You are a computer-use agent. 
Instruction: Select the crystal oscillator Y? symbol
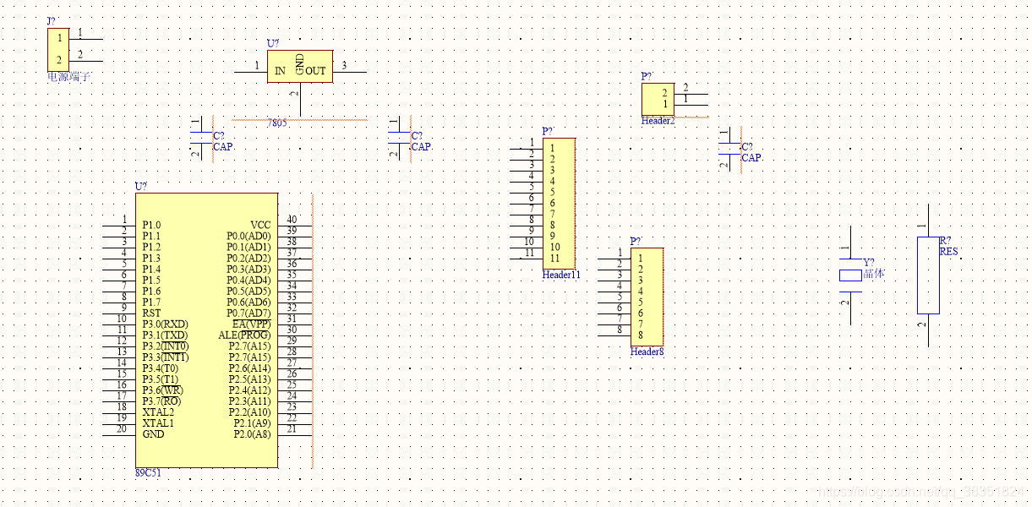pyautogui.click(x=849, y=275)
